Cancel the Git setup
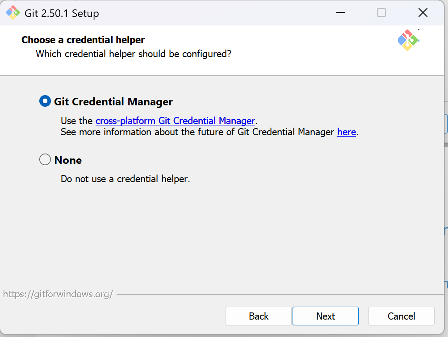Screen dimensions: 448x337 401,316
